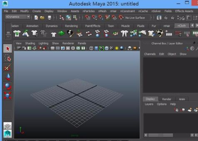
Task: Select the Render layer tab
Action: [x=167, y=99]
